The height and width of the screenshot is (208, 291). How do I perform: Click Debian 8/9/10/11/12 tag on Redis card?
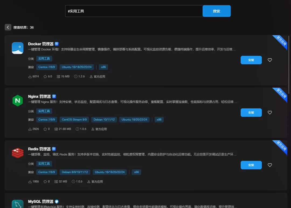75,172
